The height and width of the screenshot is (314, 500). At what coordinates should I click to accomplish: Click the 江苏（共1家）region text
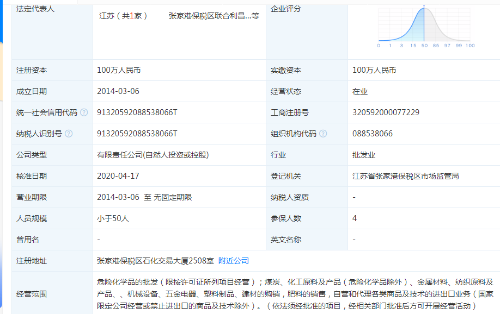pos(123,16)
